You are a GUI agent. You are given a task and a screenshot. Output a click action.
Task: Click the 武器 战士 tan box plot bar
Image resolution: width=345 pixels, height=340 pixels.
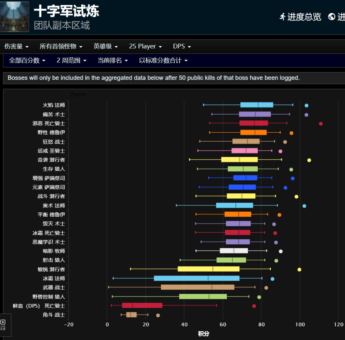(x=198, y=287)
